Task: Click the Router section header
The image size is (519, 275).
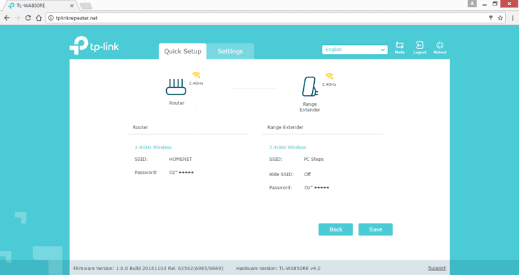Action: (140, 127)
